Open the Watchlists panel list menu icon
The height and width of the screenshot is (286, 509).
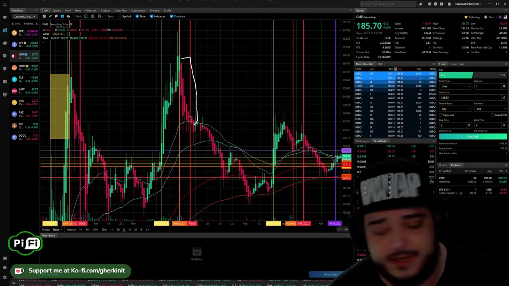(x=36, y=10)
